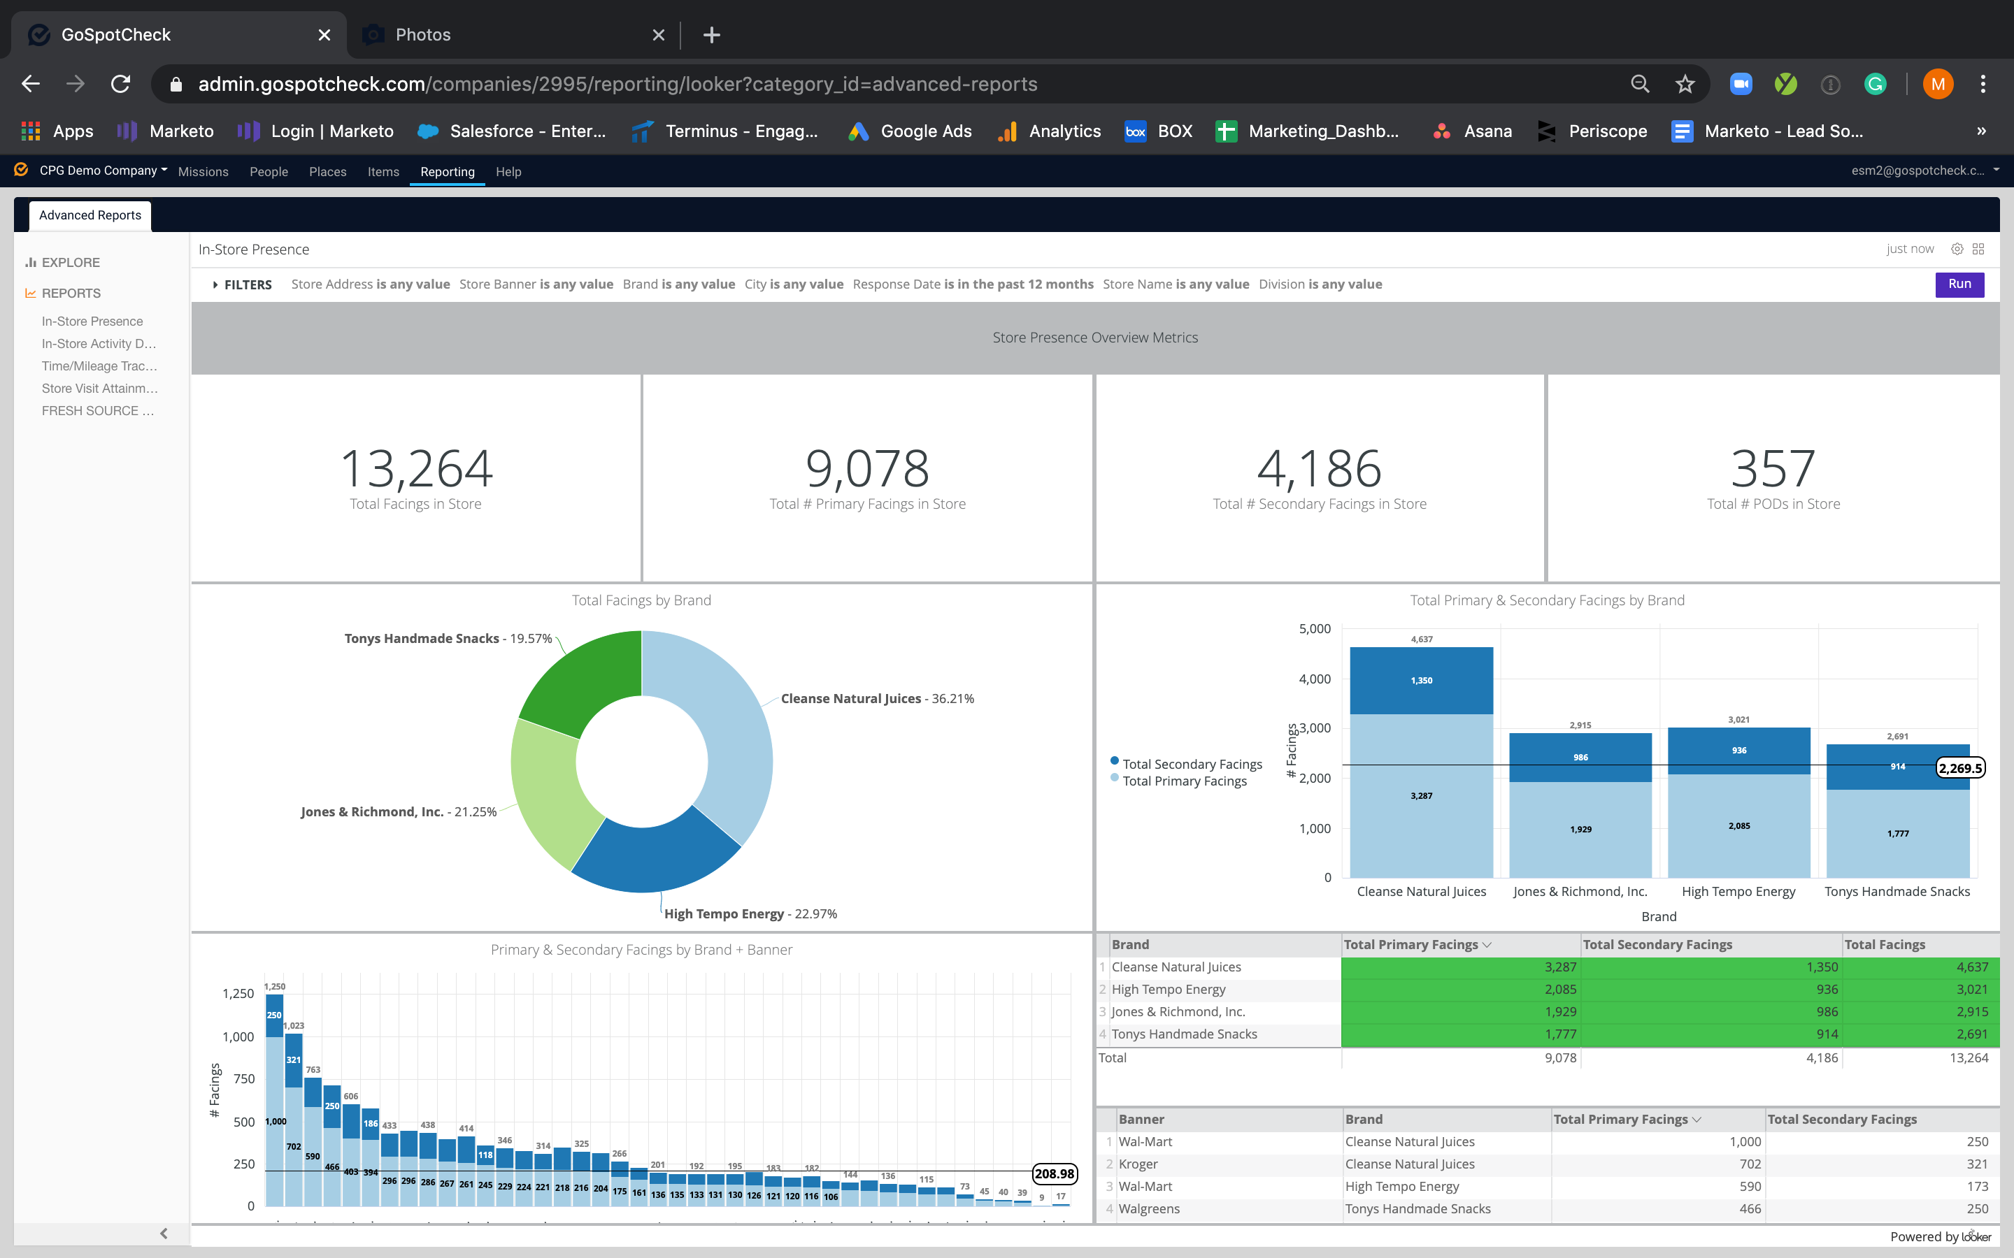Expand the FILTERS section
The image size is (2014, 1258).
coord(242,284)
